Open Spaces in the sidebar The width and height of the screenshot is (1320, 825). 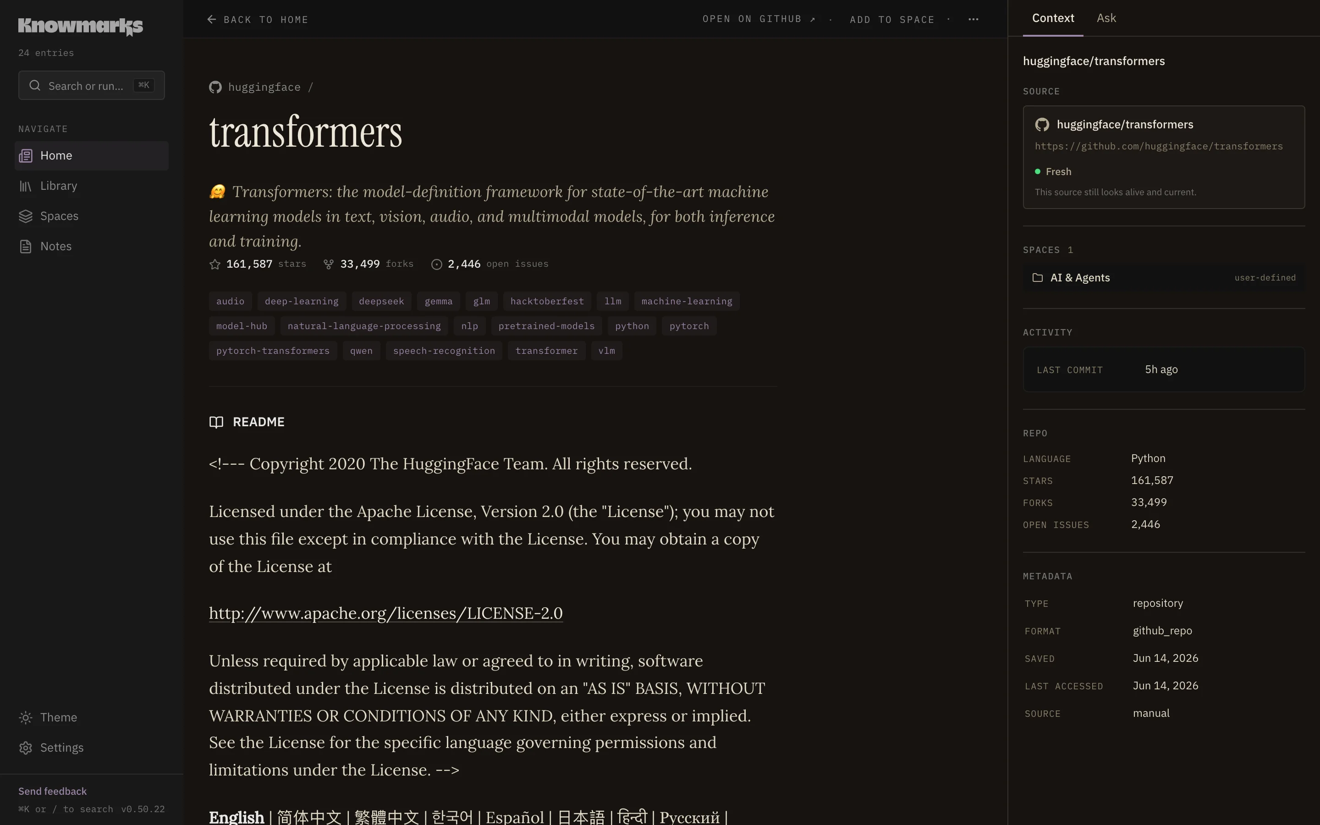[92, 216]
